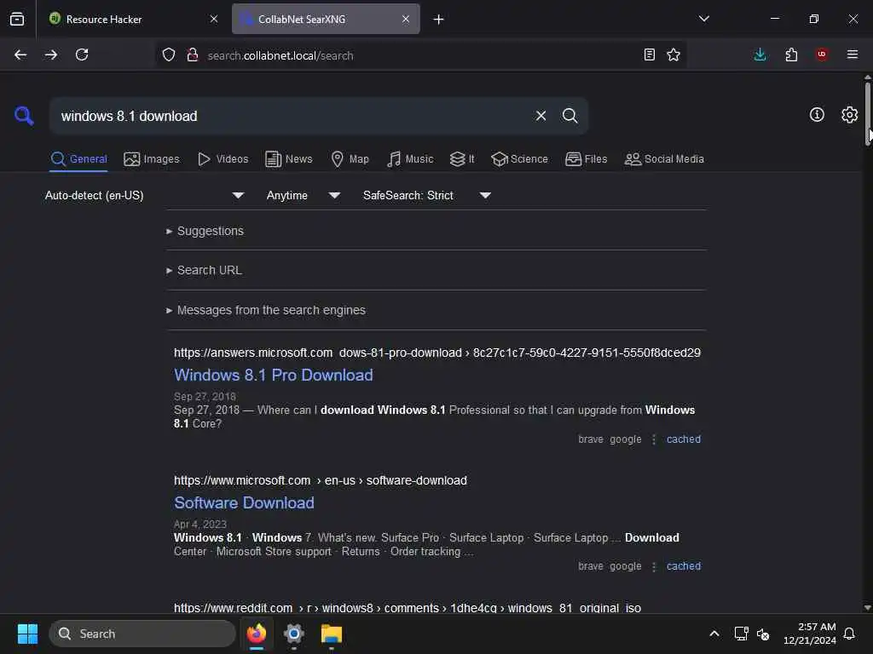Close the CollabNet SearXNG tab
Viewport: 873px width, 654px height.
click(406, 19)
